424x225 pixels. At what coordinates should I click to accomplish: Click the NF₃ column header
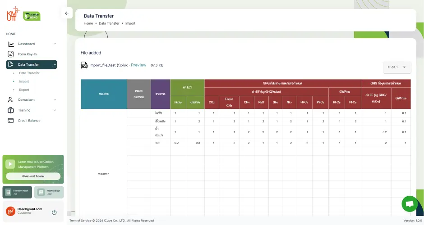pyautogui.click(x=289, y=102)
